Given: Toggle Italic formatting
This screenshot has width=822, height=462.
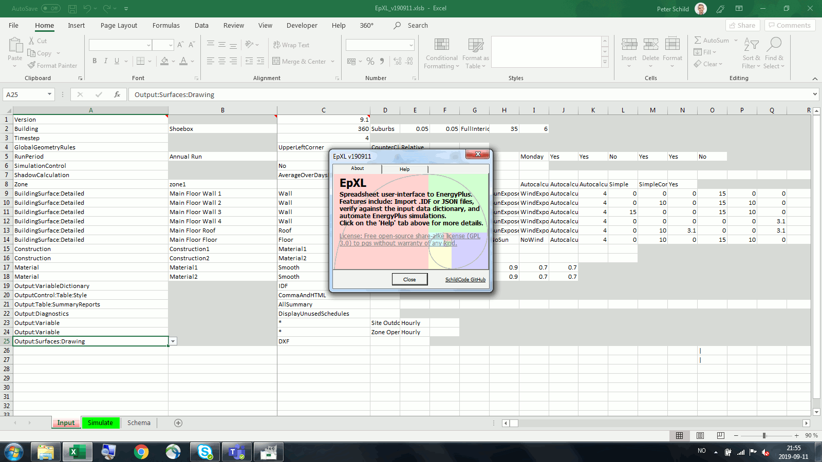Looking at the screenshot, I should (x=106, y=61).
